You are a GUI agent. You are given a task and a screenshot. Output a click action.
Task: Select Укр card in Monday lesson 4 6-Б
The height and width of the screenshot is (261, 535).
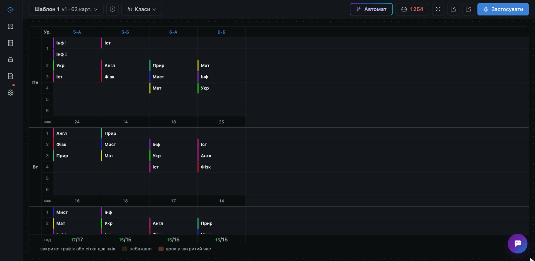[x=221, y=88]
